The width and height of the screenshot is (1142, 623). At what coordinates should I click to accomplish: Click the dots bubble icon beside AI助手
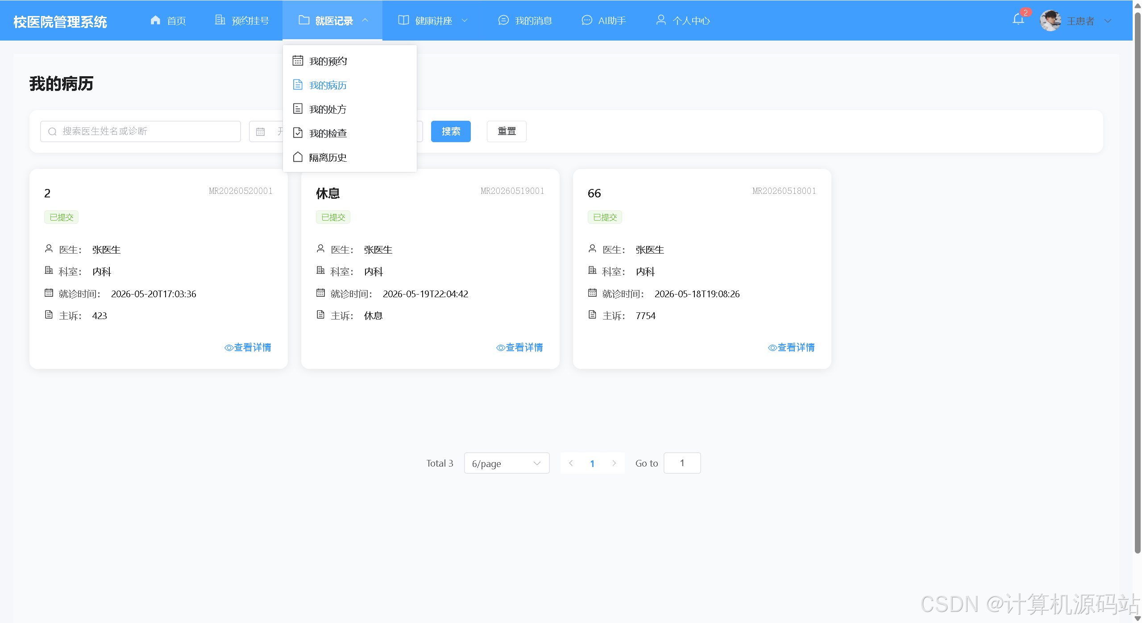pyautogui.click(x=587, y=20)
